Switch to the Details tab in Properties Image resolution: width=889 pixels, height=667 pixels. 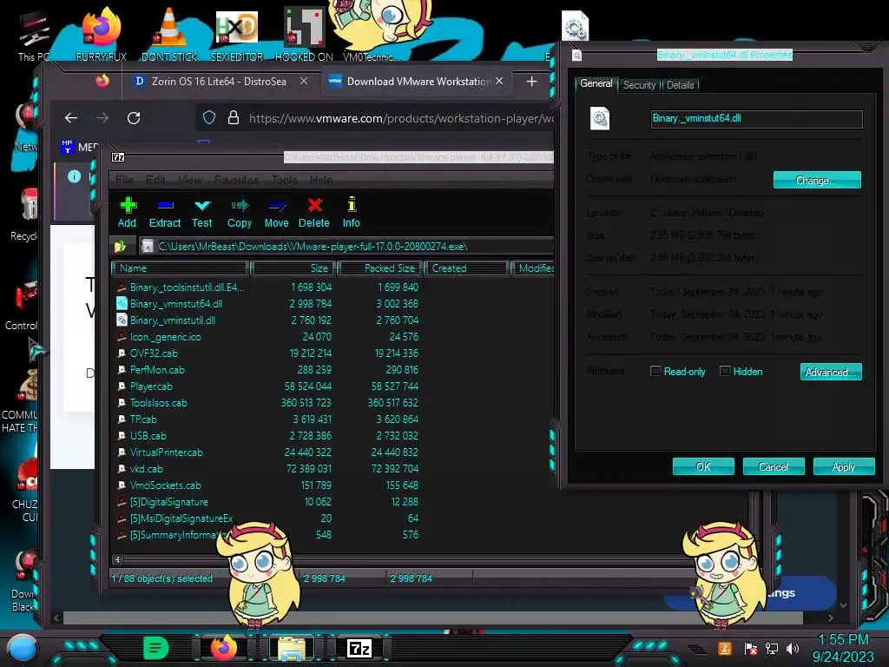pyautogui.click(x=680, y=85)
